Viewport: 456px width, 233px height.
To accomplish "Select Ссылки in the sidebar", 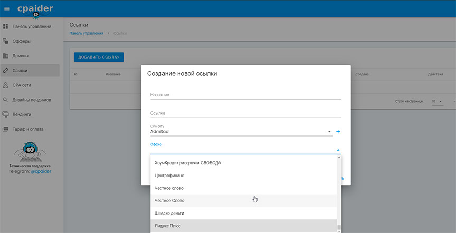I will [x=30, y=70].
